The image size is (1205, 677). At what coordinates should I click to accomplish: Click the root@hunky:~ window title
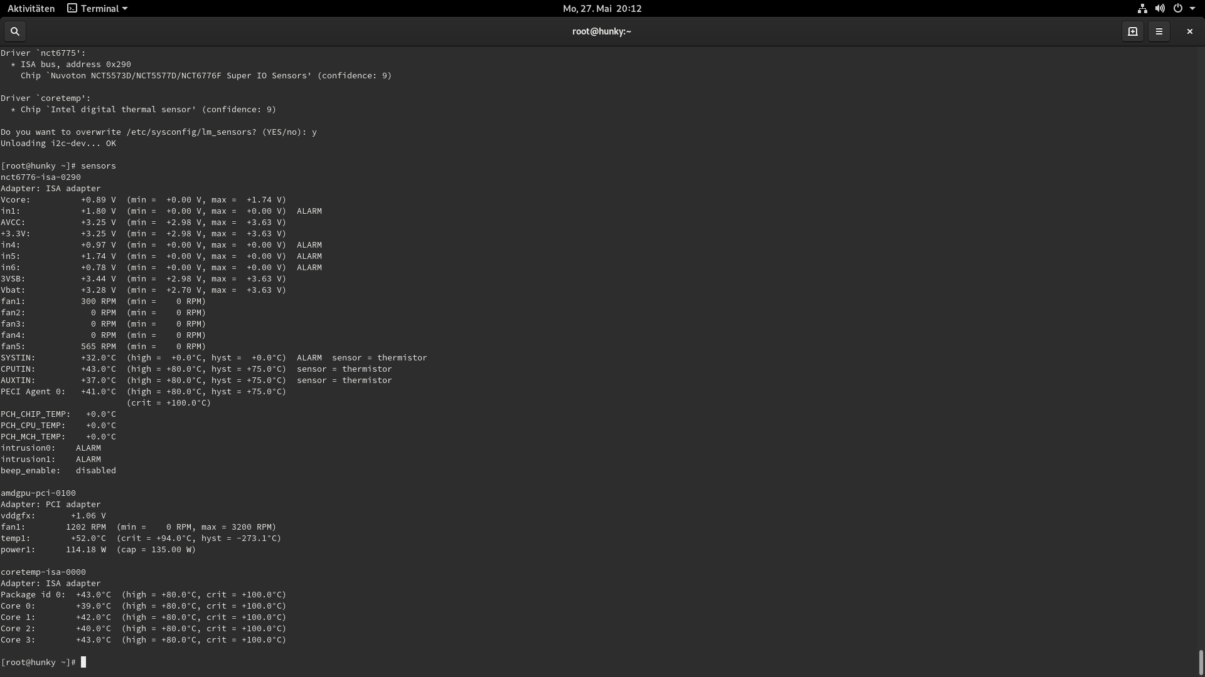(601, 31)
